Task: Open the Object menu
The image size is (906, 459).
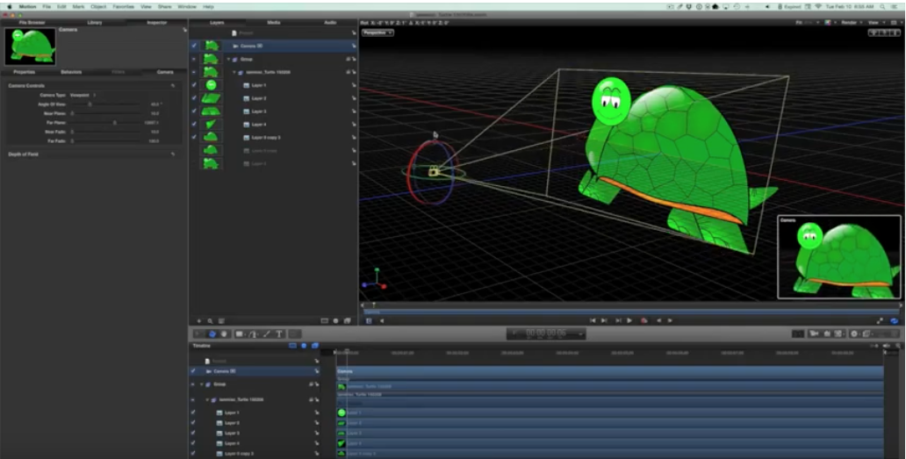Action: [98, 6]
